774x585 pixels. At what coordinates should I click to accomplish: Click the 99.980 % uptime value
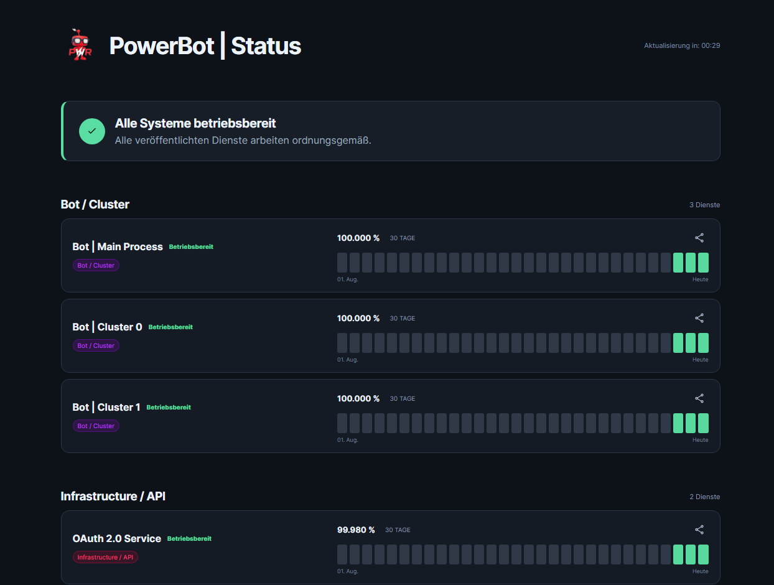click(x=356, y=530)
